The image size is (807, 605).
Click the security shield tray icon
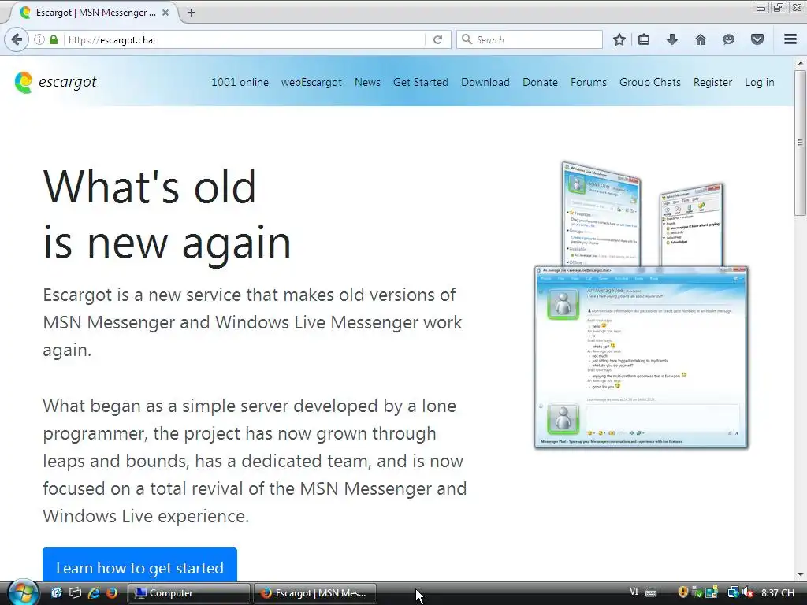point(683,592)
